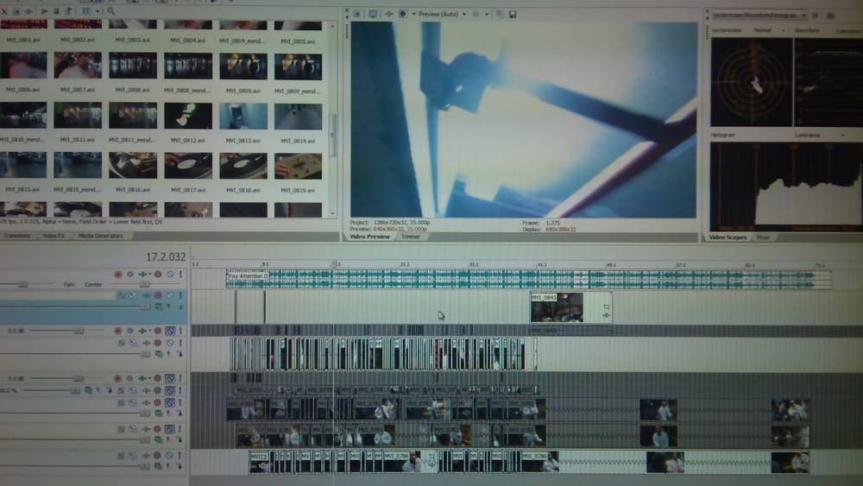Open Project Video Properties in preview toolbar
Screen dimensions: 863x486
[356, 14]
